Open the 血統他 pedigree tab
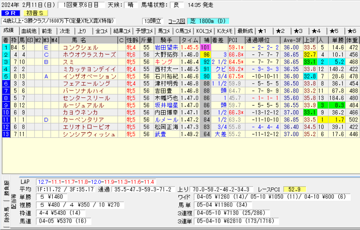This screenshot has width=360, height=230. [x=28, y=31]
